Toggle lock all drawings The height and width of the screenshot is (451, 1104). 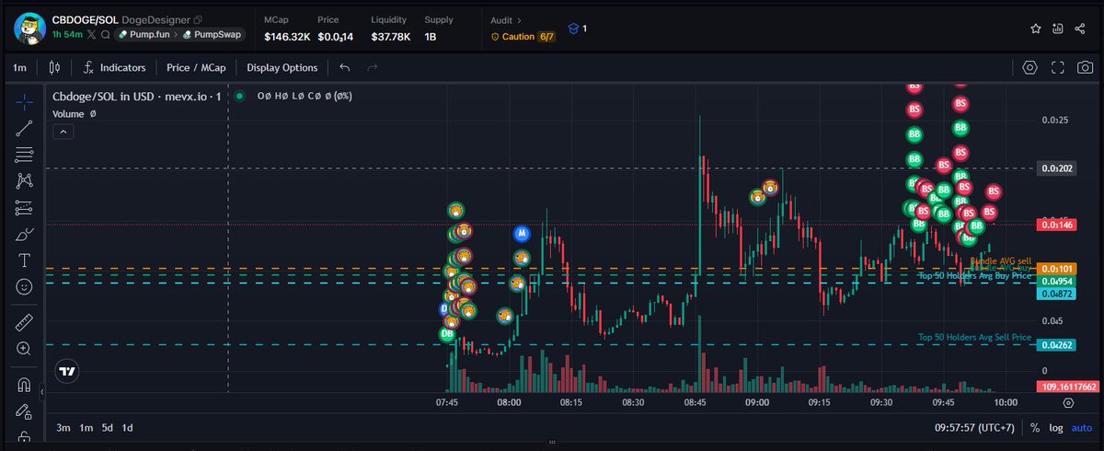tap(25, 436)
